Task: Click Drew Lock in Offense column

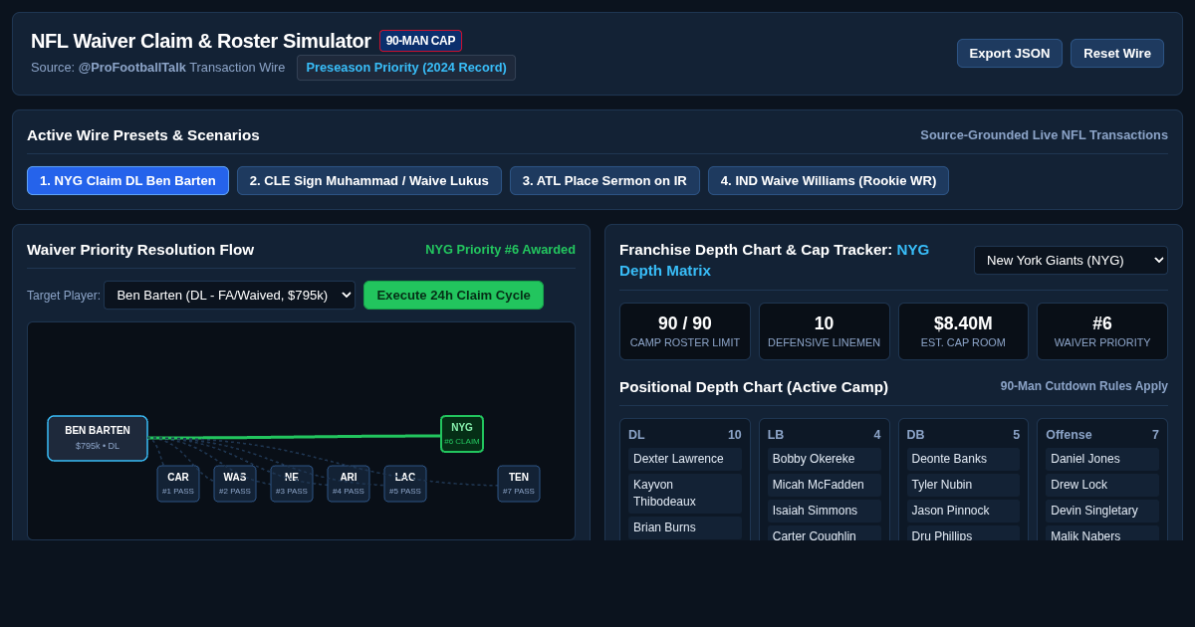Action: (1102, 485)
